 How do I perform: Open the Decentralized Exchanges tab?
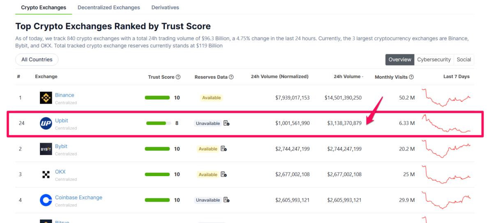109,7
